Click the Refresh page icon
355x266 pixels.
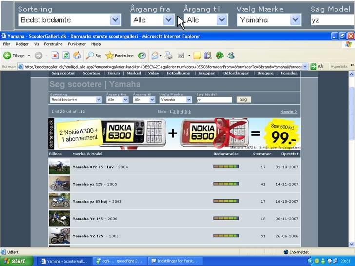pos(66,56)
